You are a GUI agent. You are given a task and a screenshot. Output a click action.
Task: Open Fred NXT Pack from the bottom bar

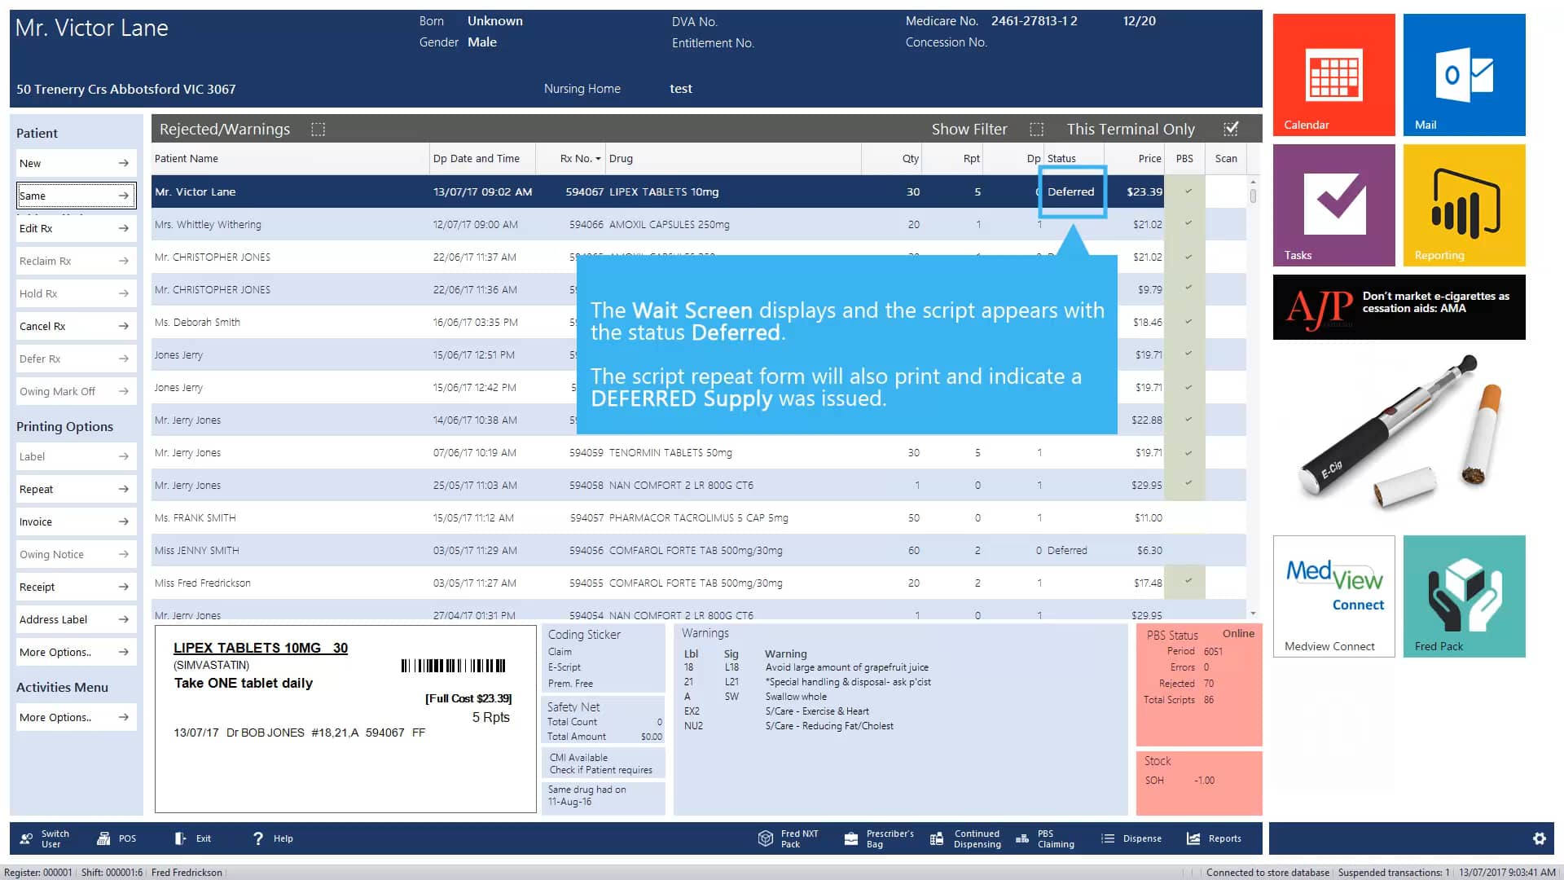point(788,838)
